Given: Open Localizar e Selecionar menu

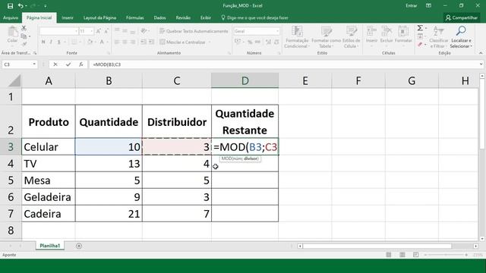Looking at the screenshot, I should 461,37.
